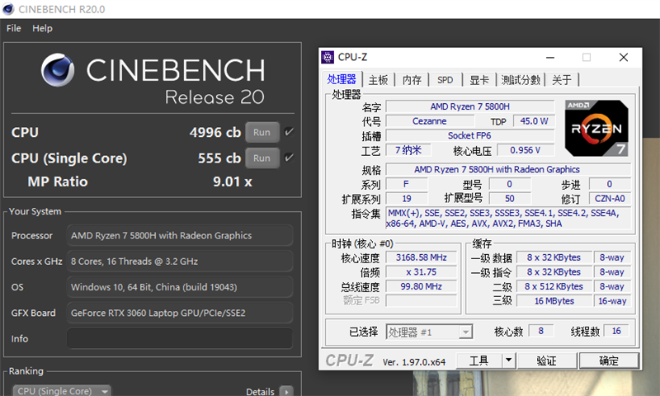The image size is (660, 396).
Task: Click the CPU-Z window title icon
Action: pos(327,57)
